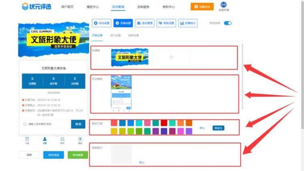This screenshot has width=304, height=171.
Task: Switch to 显示设置 sub-tab
Action: coord(115,35)
